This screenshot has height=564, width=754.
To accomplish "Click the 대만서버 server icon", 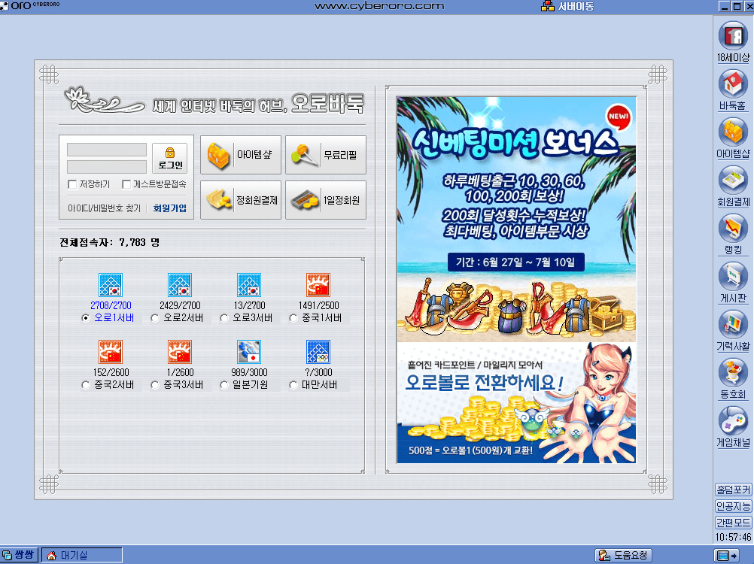I will [318, 352].
